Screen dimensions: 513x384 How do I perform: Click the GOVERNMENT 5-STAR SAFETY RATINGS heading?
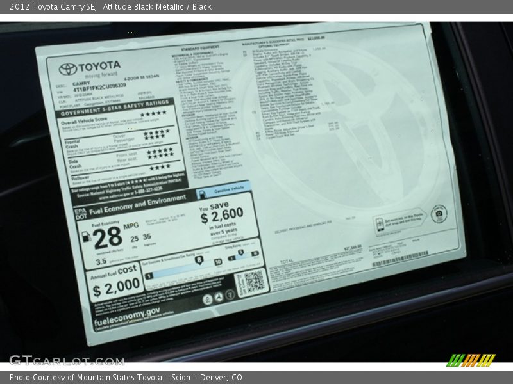[115, 108]
